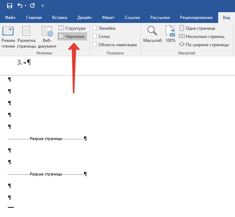Click the Undo arrow icon
235x217 pixels.
[20, 6]
